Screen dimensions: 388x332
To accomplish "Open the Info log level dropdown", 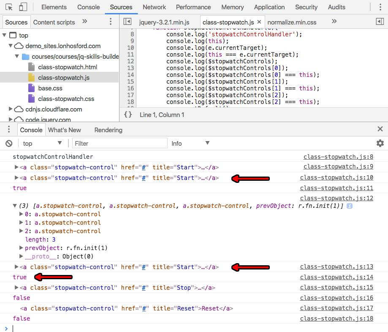I will [190, 143].
